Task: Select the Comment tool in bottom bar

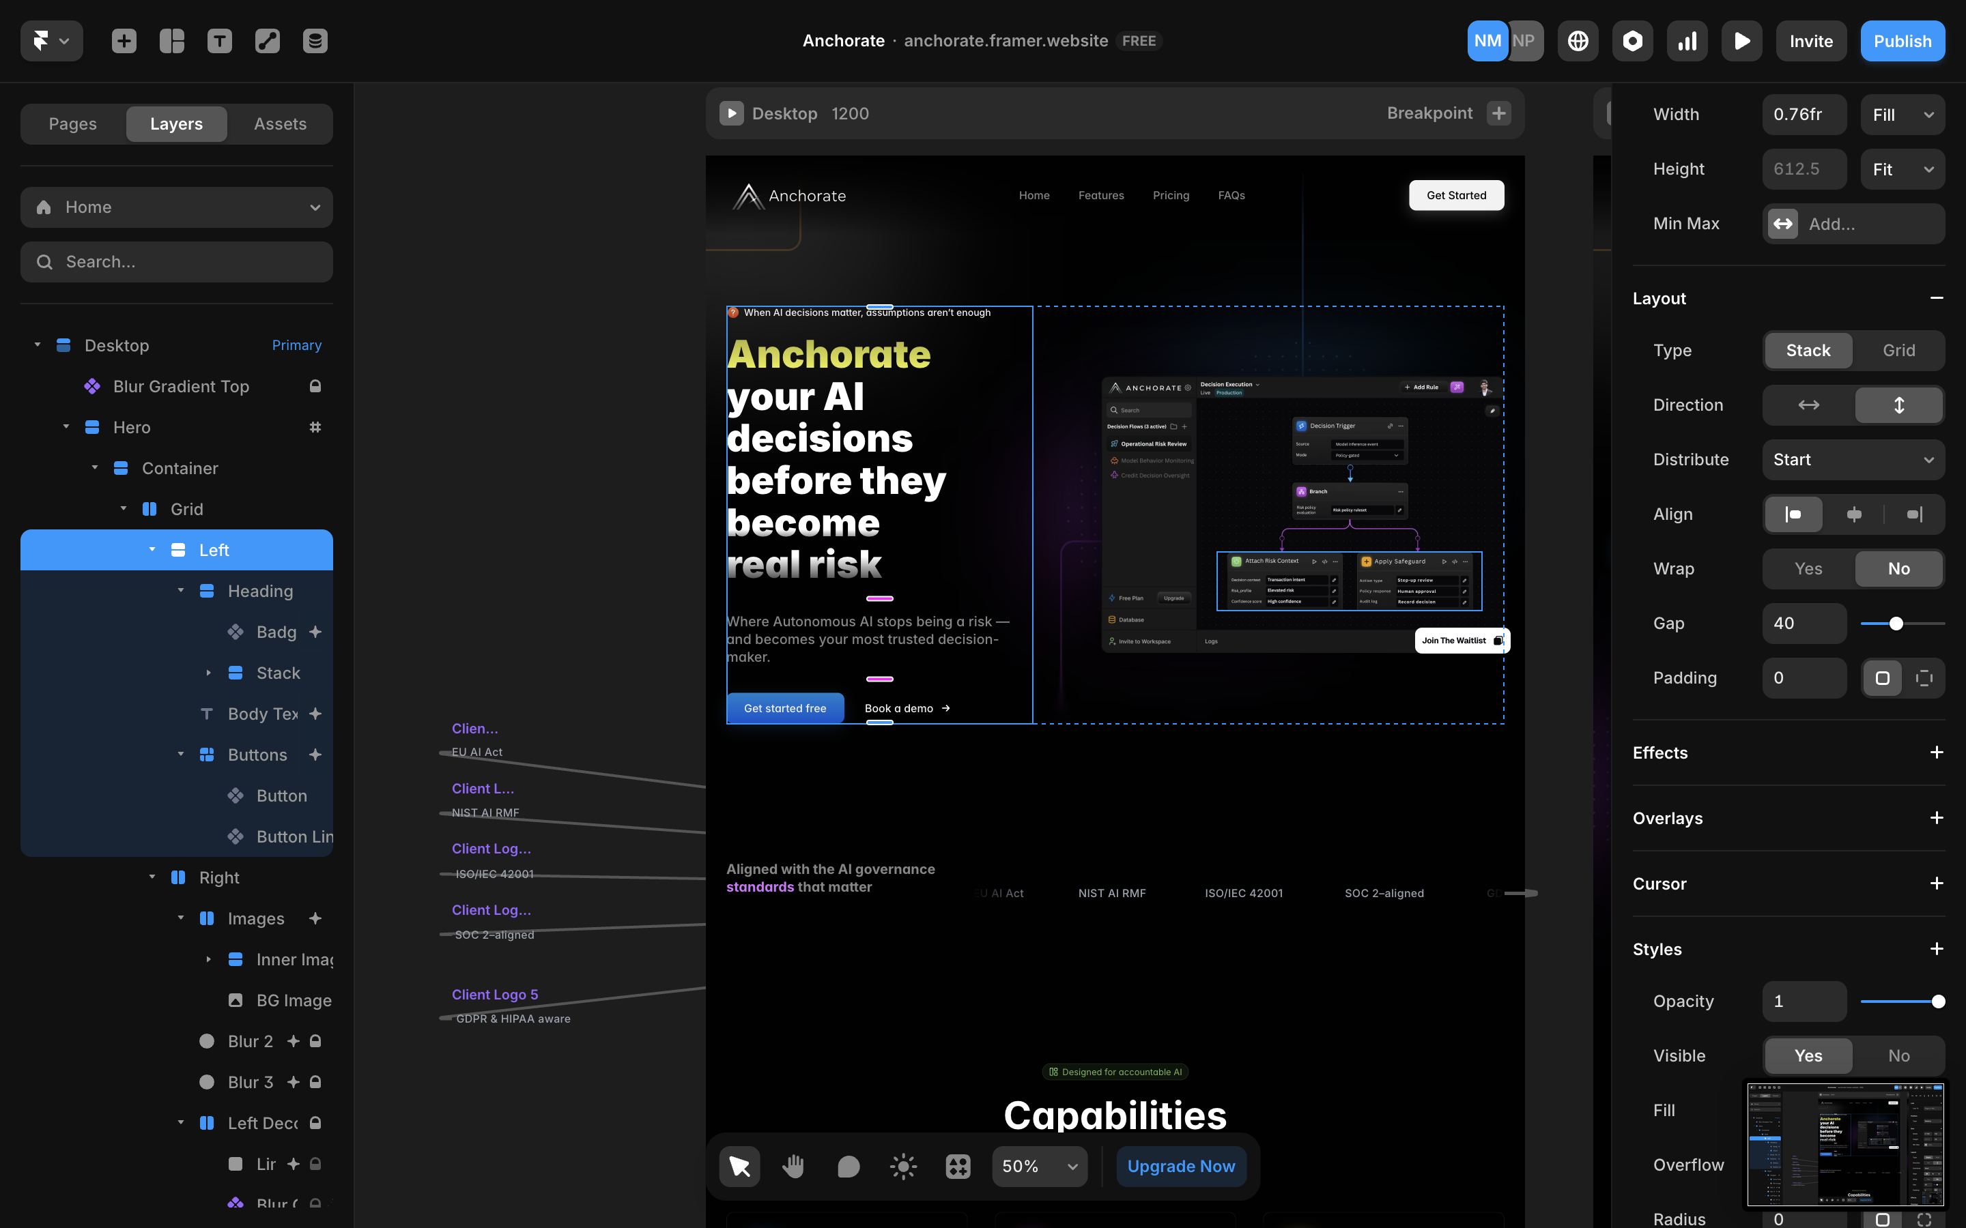Action: click(x=848, y=1167)
